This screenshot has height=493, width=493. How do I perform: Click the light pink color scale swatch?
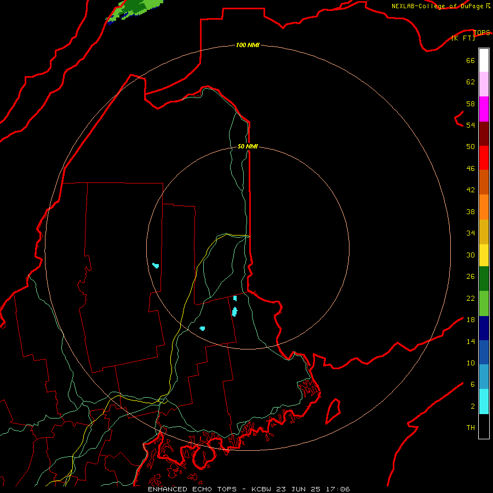pyautogui.click(x=484, y=84)
